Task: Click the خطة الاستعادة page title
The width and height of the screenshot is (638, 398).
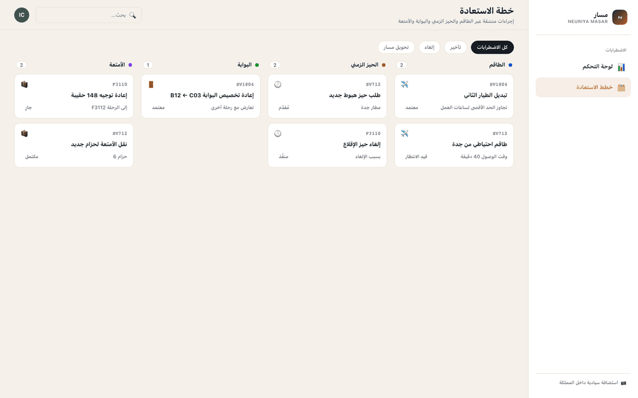Action: tap(487, 11)
